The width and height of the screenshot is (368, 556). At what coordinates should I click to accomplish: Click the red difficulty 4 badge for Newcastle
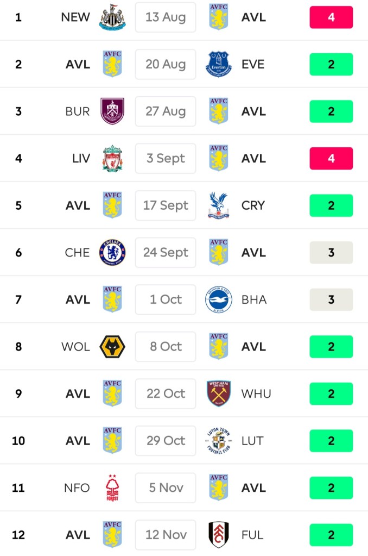[331, 17]
